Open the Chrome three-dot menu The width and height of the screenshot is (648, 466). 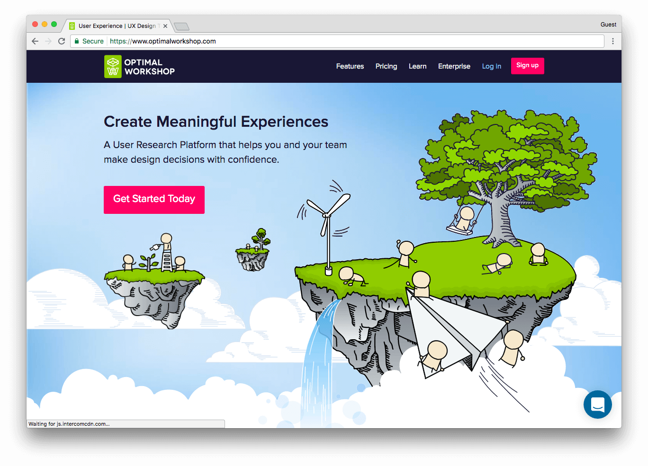(x=613, y=41)
